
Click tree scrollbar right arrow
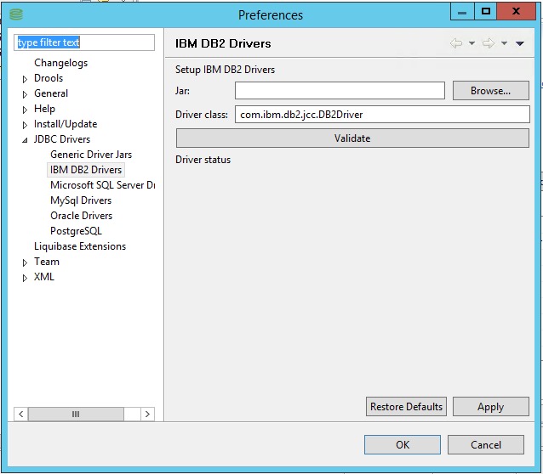(147, 414)
